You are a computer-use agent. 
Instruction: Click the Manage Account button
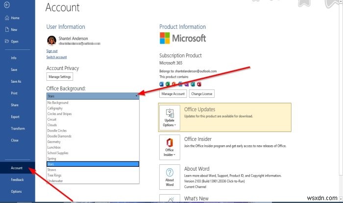tap(173, 93)
